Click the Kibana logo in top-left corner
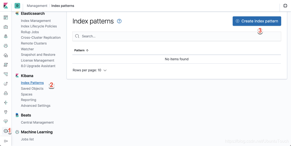This screenshot has height=146, width=291. pyautogui.click(x=6, y=6)
